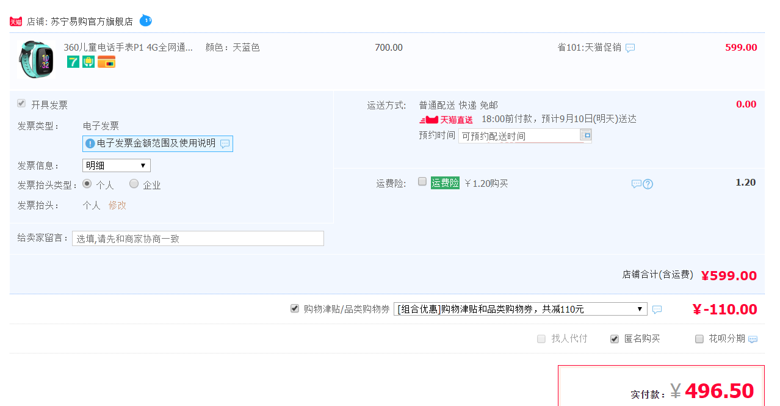Viewport: 780px width, 406px height.
Task: Click the 普通配送 快递 免邮 shipping text
Action: click(x=458, y=105)
